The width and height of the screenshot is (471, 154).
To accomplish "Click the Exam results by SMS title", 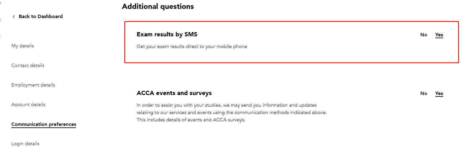I will tap(167, 35).
